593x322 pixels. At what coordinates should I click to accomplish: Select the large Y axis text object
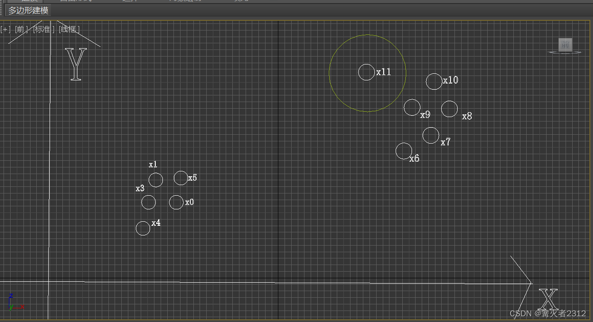[76, 64]
